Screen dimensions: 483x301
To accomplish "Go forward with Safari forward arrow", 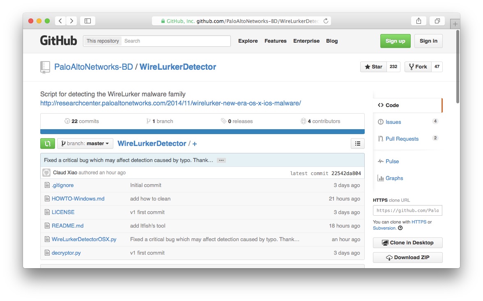I will (71, 21).
